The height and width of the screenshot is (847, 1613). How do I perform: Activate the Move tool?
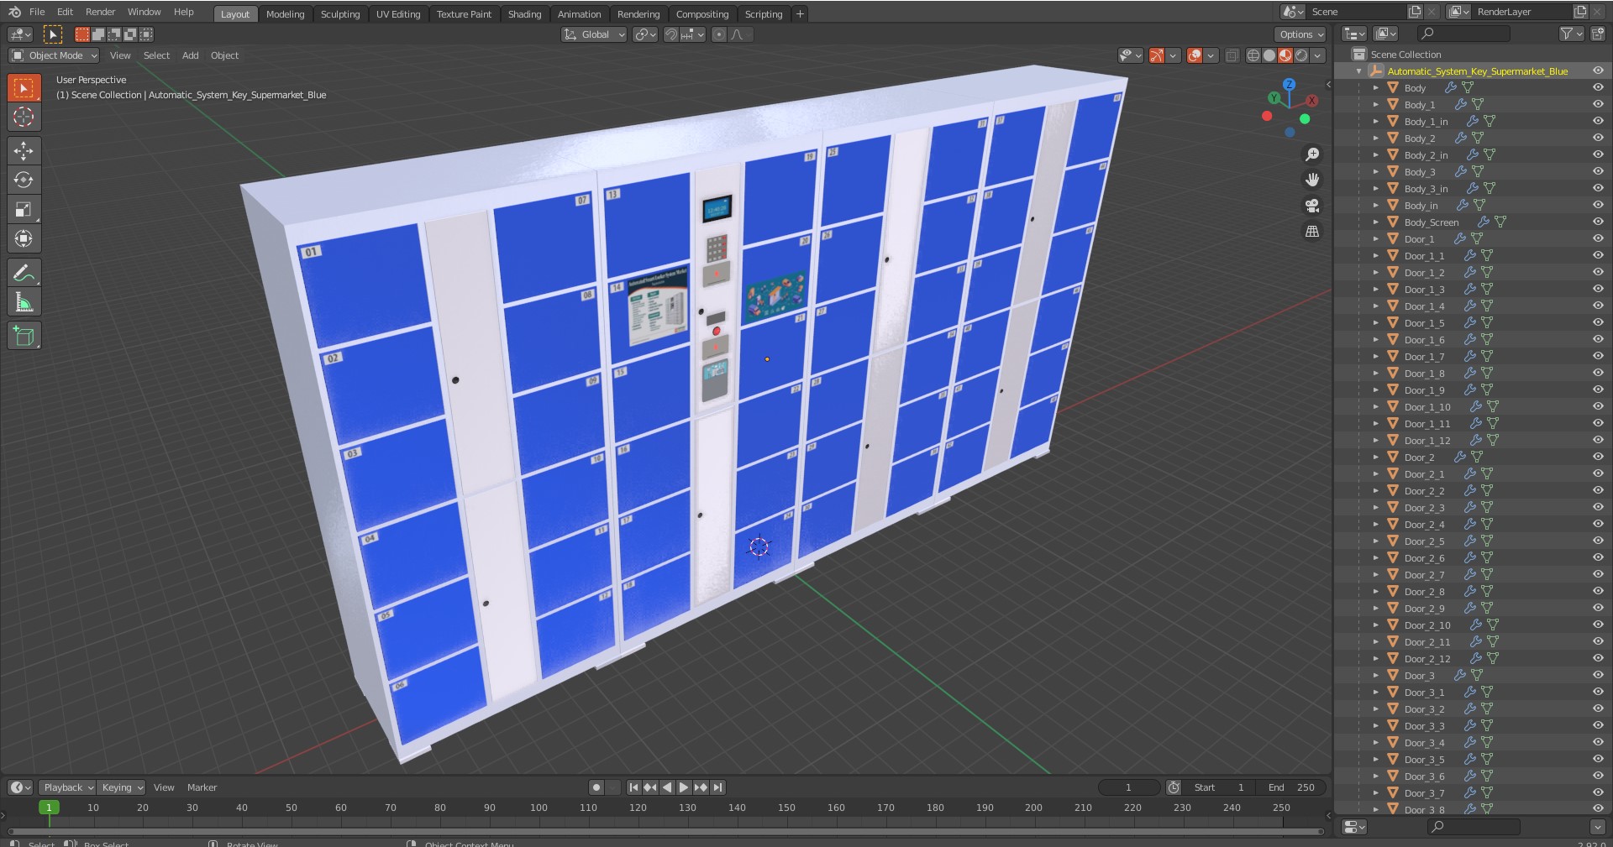point(24,150)
